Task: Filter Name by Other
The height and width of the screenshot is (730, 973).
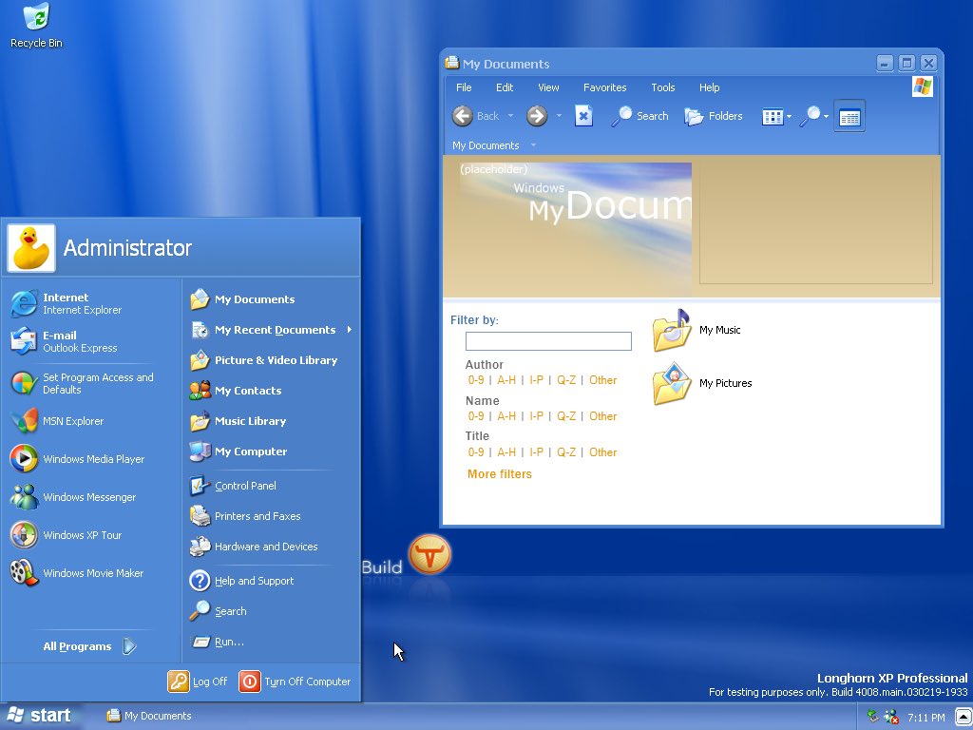Action: point(603,416)
